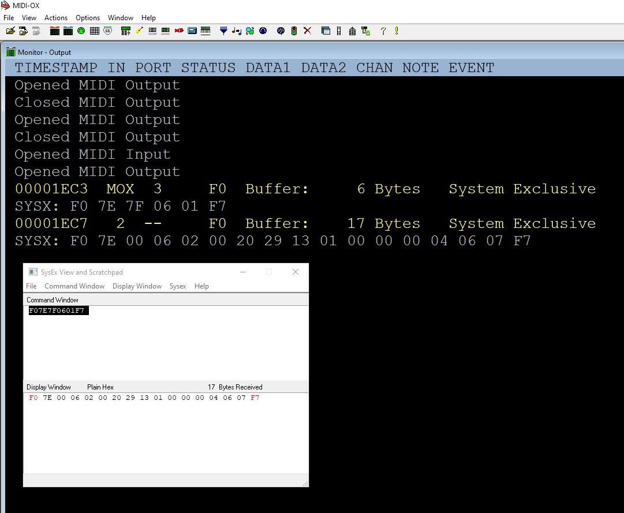Click the blue filter funnel icon
Viewport: 624px width, 513px height.
coord(223,31)
